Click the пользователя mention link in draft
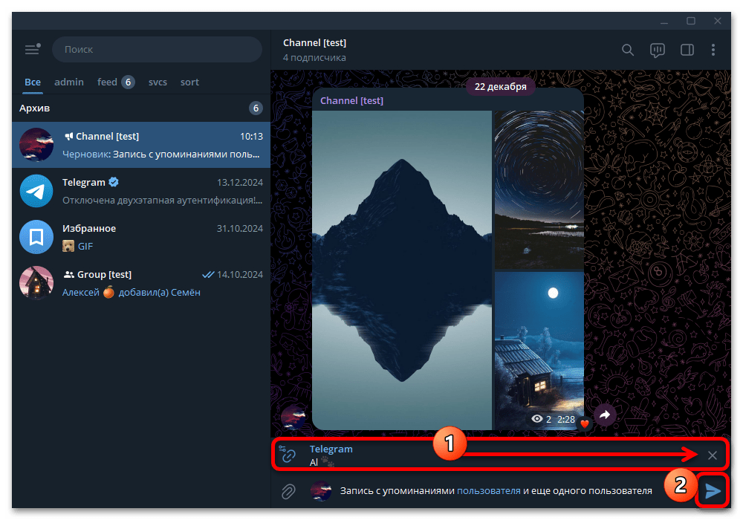This screenshot has height=520, width=743. click(x=489, y=490)
